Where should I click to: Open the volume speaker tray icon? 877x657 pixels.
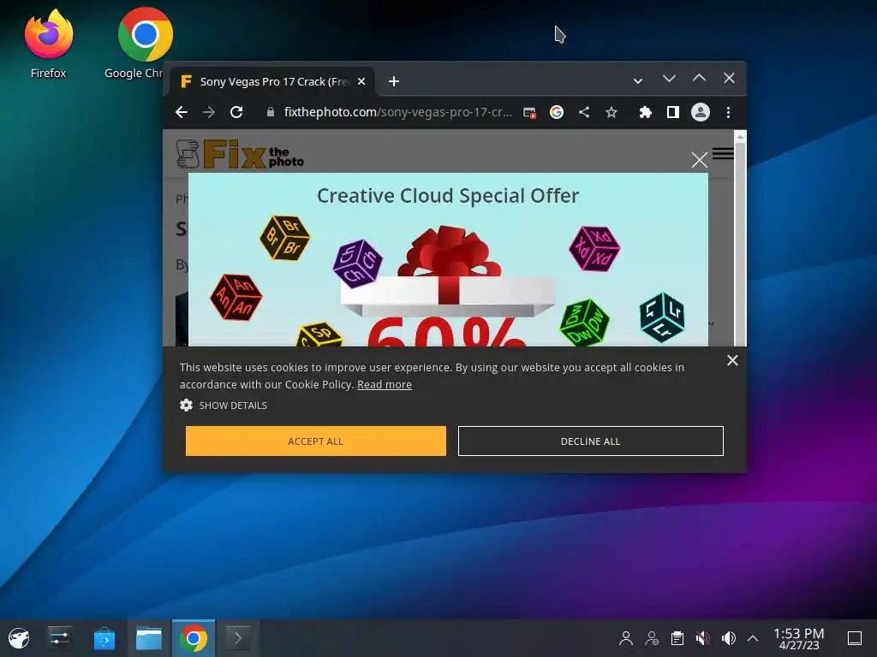(x=728, y=638)
